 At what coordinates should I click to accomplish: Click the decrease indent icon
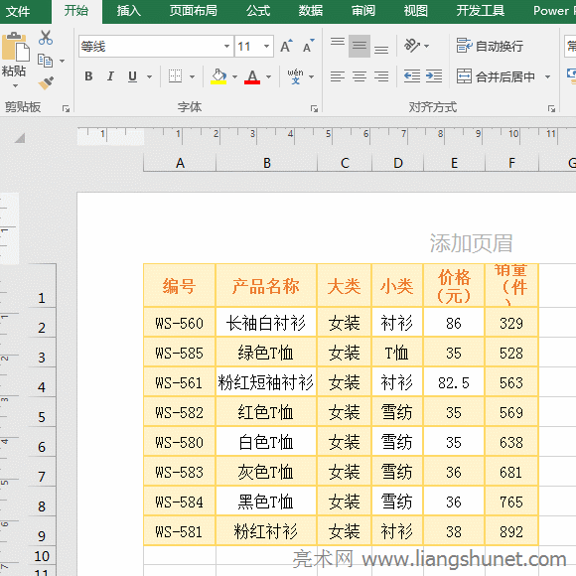pos(412,76)
